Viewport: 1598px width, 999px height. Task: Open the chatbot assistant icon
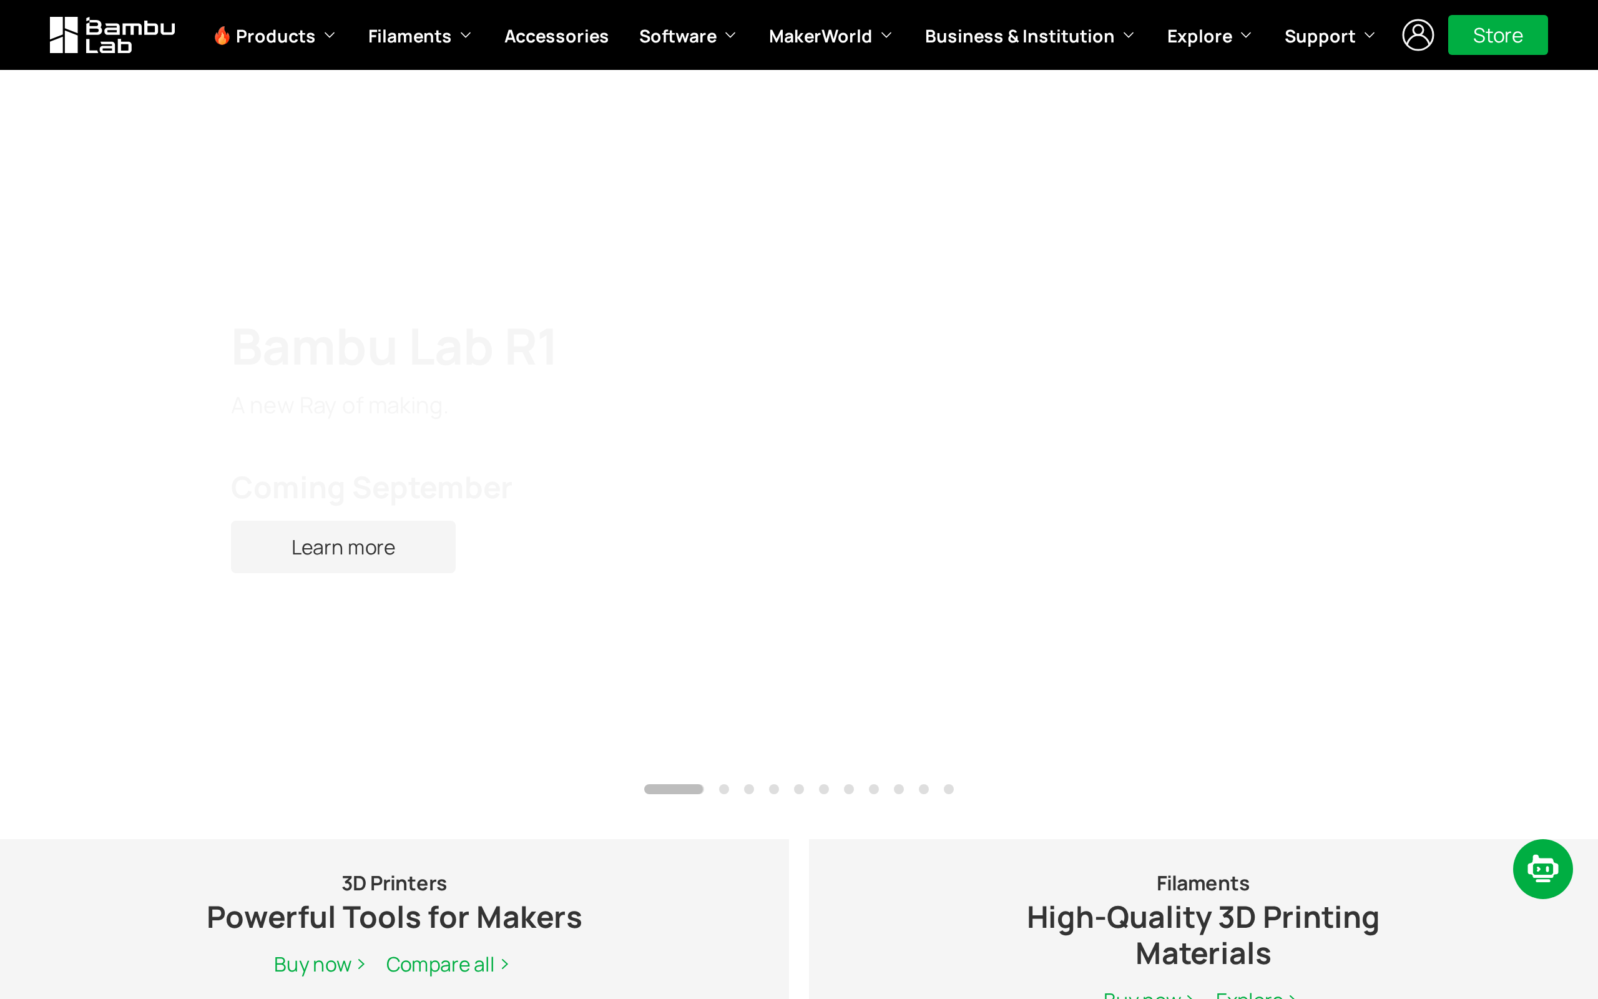point(1542,869)
